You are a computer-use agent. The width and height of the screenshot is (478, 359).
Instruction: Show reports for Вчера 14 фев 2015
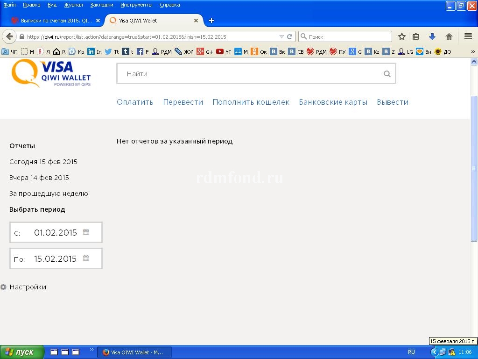click(39, 178)
